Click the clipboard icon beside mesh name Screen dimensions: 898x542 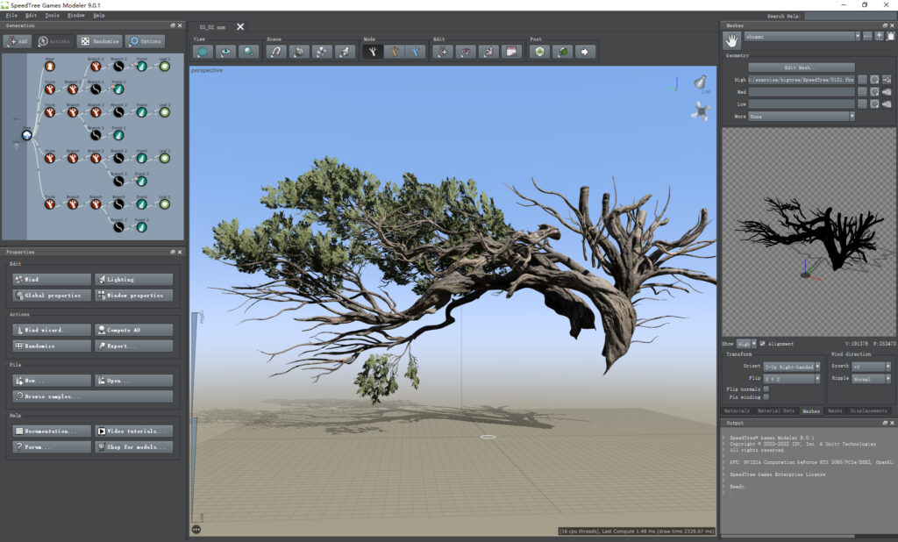coord(890,36)
